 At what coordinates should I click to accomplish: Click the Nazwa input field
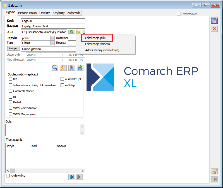point(53,26)
